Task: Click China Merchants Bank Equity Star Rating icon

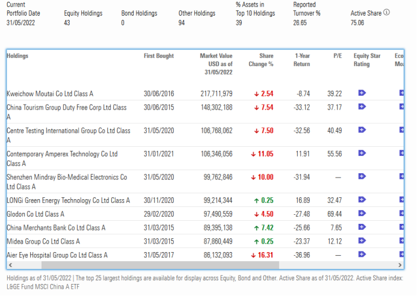Action: tap(362, 227)
